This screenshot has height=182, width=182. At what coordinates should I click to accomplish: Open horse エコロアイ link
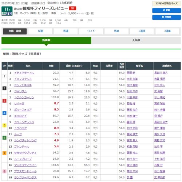[20, 116]
